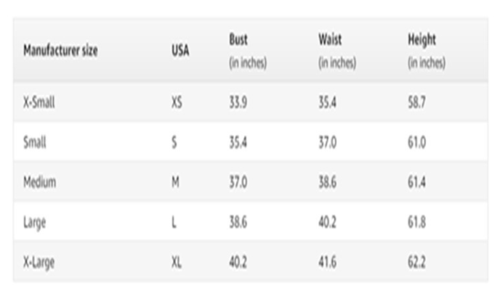Select the XL cell in USA column
497x291 pixels.
tap(177, 262)
